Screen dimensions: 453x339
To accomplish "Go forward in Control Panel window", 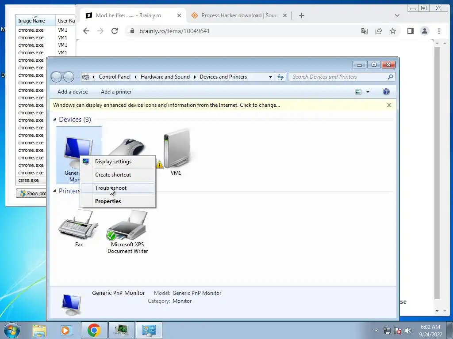I will [x=69, y=77].
